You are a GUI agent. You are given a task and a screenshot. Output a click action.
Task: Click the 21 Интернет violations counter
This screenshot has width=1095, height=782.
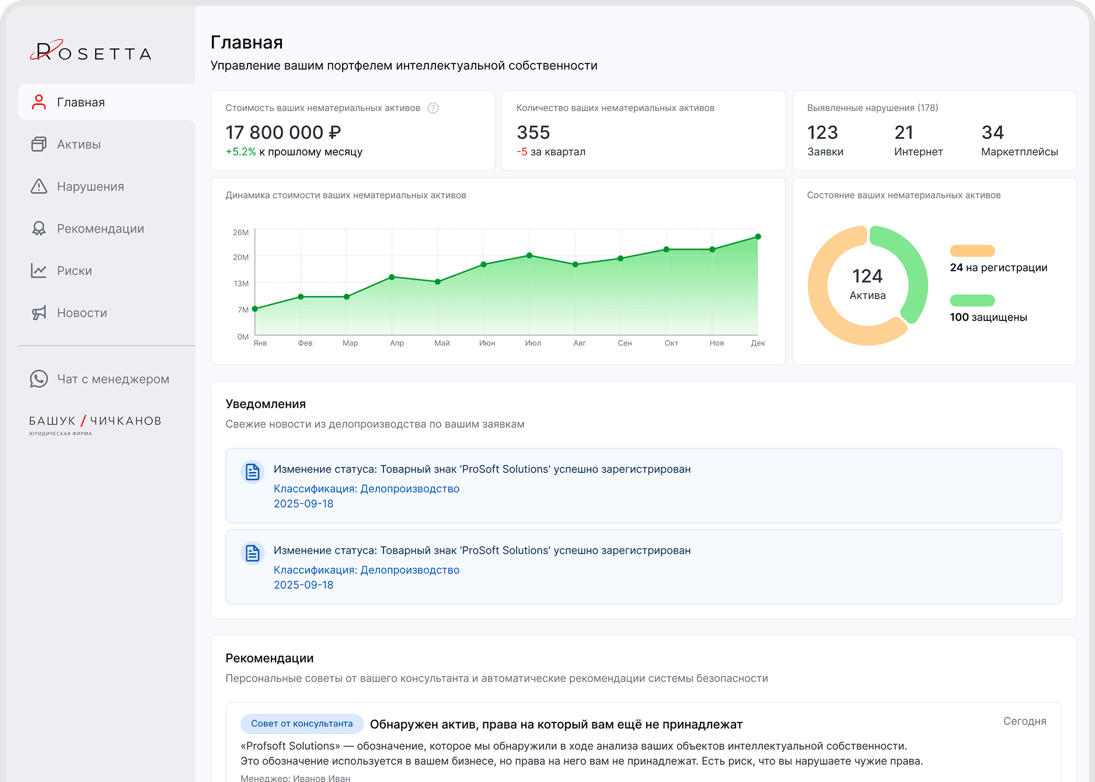click(918, 140)
